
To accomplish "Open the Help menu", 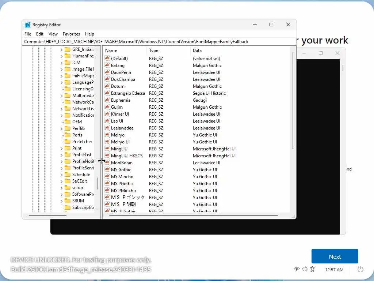I will [x=90, y=34].
